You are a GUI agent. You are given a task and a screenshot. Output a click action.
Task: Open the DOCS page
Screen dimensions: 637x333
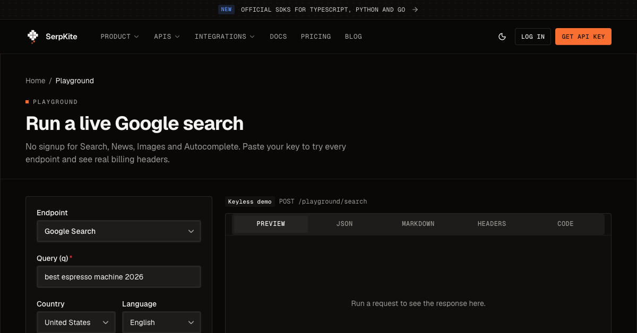(x=278, y=37)
